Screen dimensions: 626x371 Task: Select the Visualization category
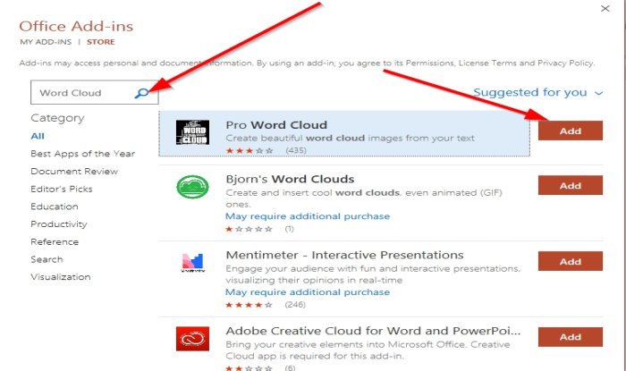pyautogui.click(x=61, y=277)
